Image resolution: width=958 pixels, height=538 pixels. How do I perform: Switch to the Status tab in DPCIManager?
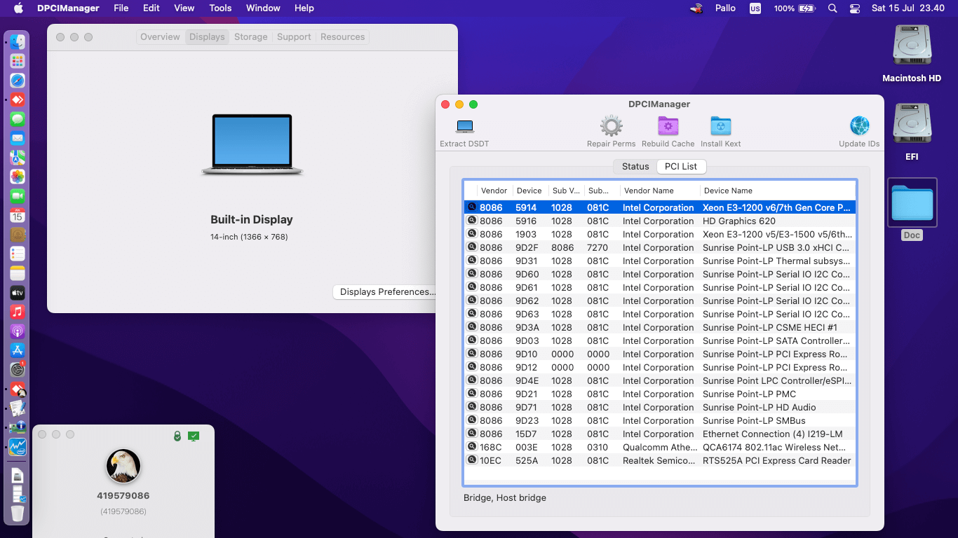click(635, 167)
